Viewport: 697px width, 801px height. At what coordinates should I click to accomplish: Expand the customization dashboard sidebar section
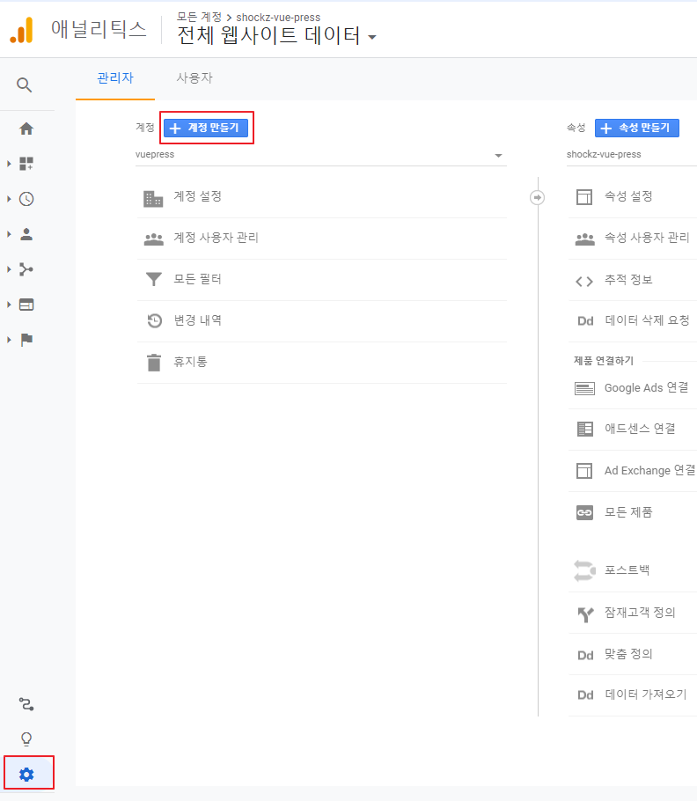tap(26, 164)
